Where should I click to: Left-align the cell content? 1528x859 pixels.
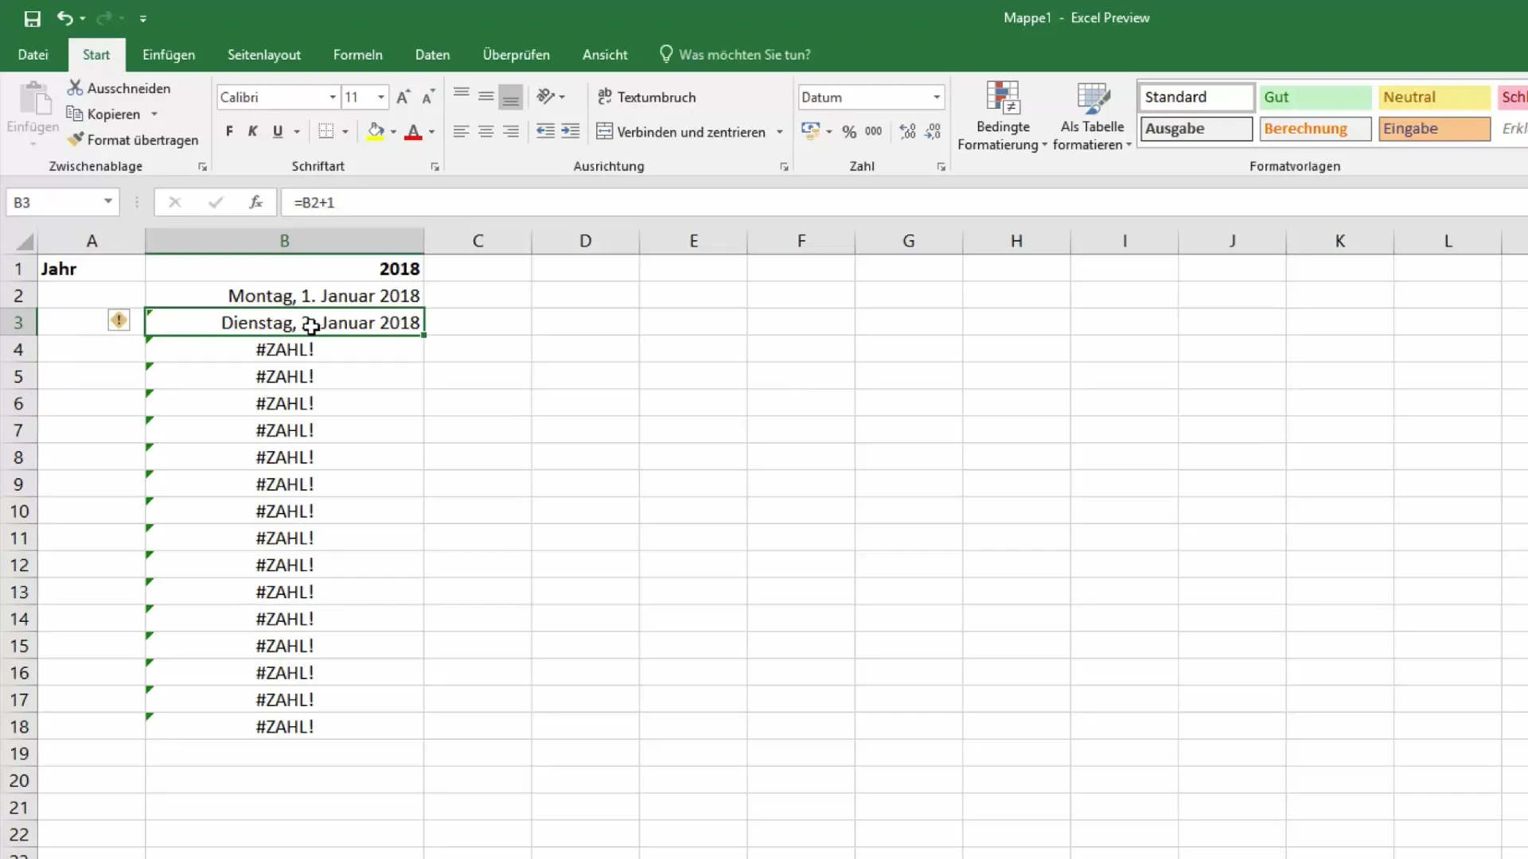click(x=461, y=132)
